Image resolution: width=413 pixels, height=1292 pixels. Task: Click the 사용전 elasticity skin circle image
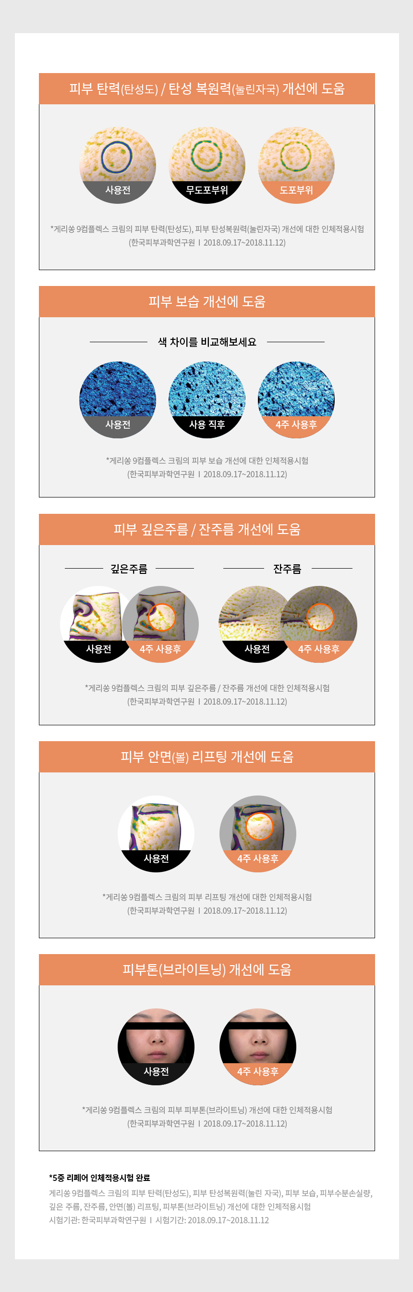pyautogui.click(x=118, y=165)
